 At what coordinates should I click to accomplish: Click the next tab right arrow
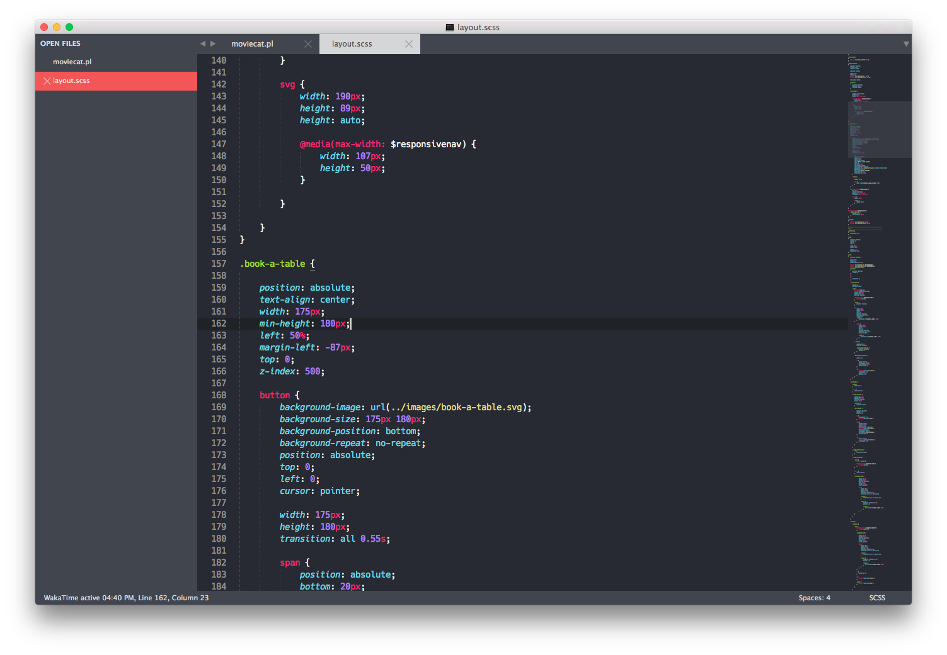click(213, 44)
